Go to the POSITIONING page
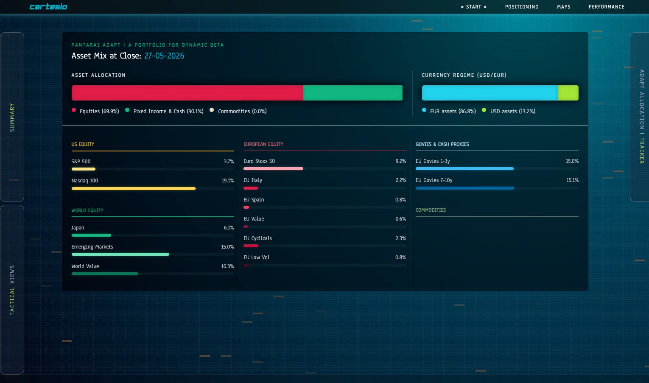The height and width of the screenshot is (383, 649). [x=522, y=7]
